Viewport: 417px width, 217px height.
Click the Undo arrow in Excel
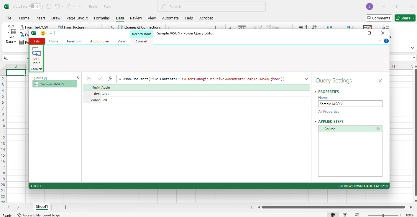[x=58, y=6]
